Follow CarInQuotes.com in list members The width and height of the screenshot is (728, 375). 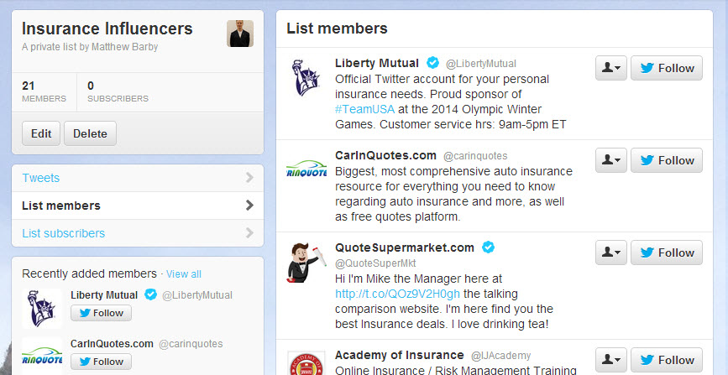(667, 160)
